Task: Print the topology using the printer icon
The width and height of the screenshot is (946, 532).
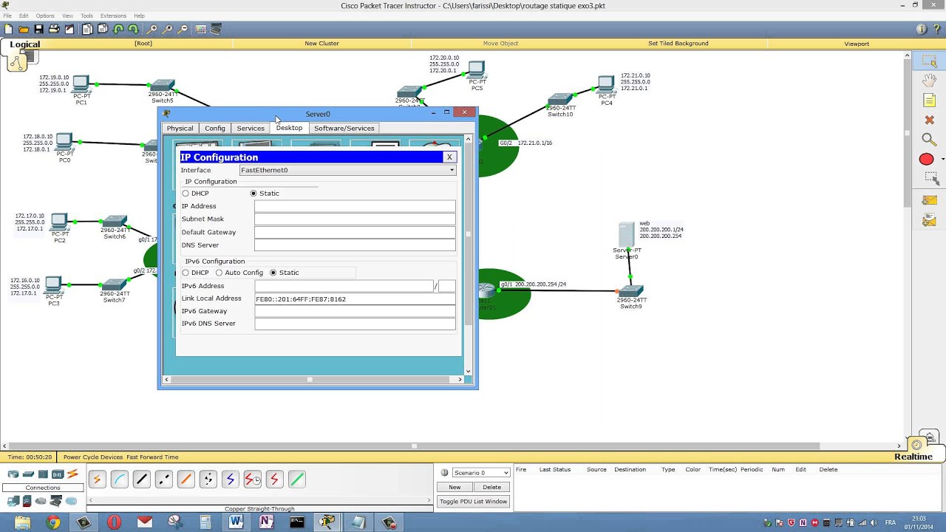Action: pos(54,29)
